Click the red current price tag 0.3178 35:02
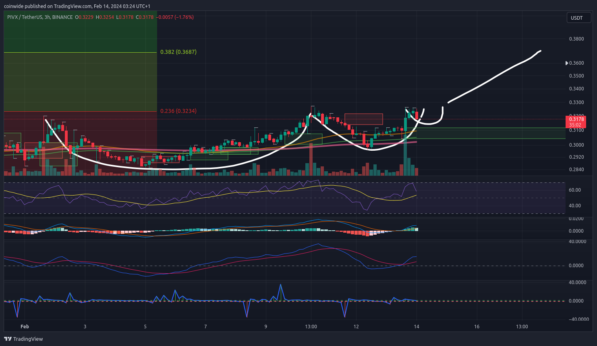The image size is (597, 346). click(576, 122)
